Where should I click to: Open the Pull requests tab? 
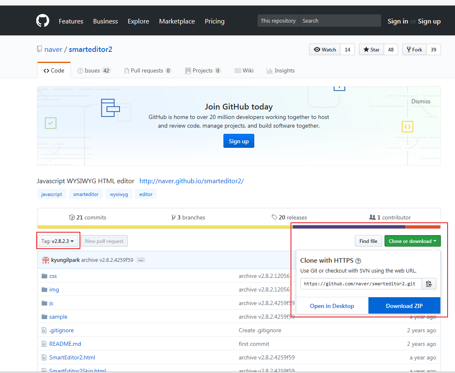[148, 70]
